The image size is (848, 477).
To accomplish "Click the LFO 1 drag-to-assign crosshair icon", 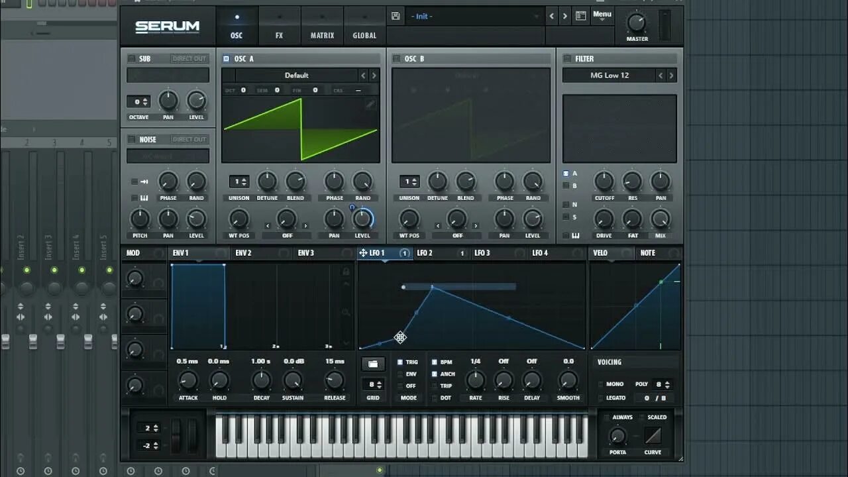I will 363,253.
